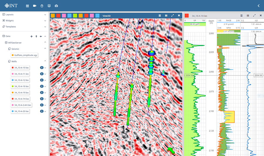Viewport: 264px width, 156px height.
Task: Click the trash delete icon in top bar
Action: (42, 6)
